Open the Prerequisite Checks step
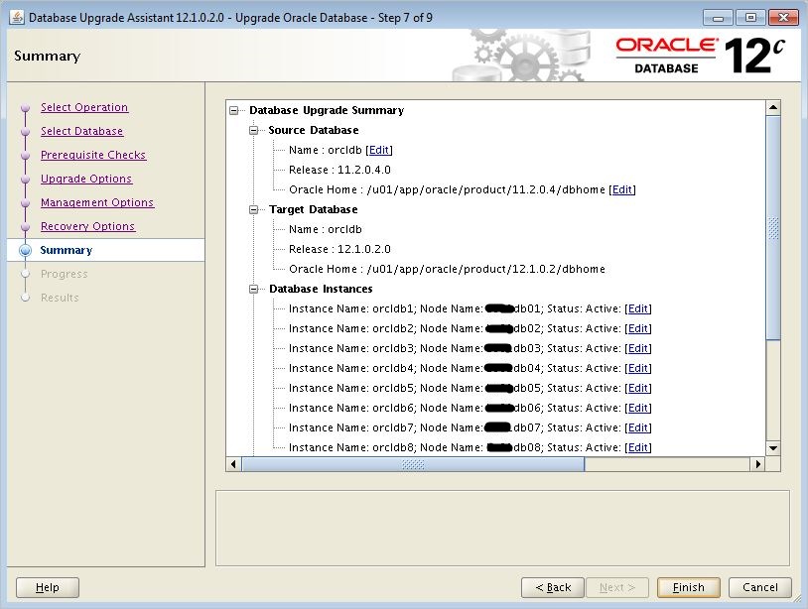 coord(93,155)
